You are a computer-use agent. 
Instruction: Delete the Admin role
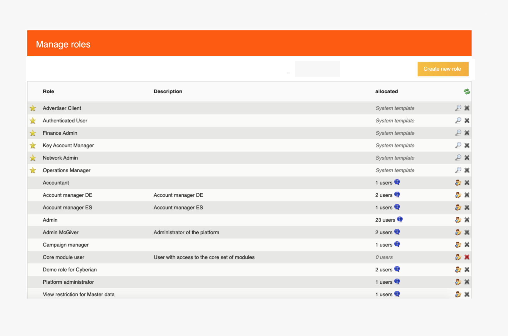tap(467, 220)
